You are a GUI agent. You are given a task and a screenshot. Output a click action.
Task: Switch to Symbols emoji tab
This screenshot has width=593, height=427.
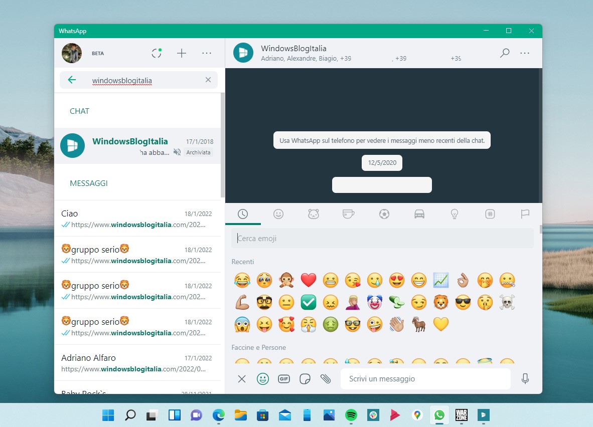click(490, 214)
